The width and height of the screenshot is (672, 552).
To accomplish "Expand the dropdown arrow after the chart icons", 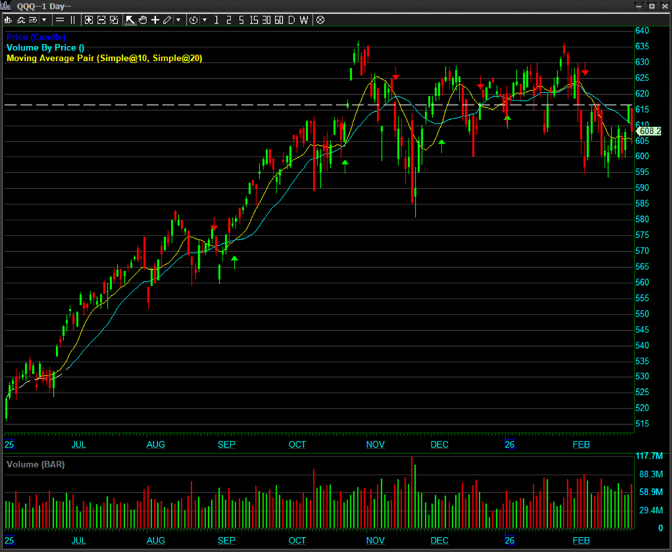I will 45,20.
